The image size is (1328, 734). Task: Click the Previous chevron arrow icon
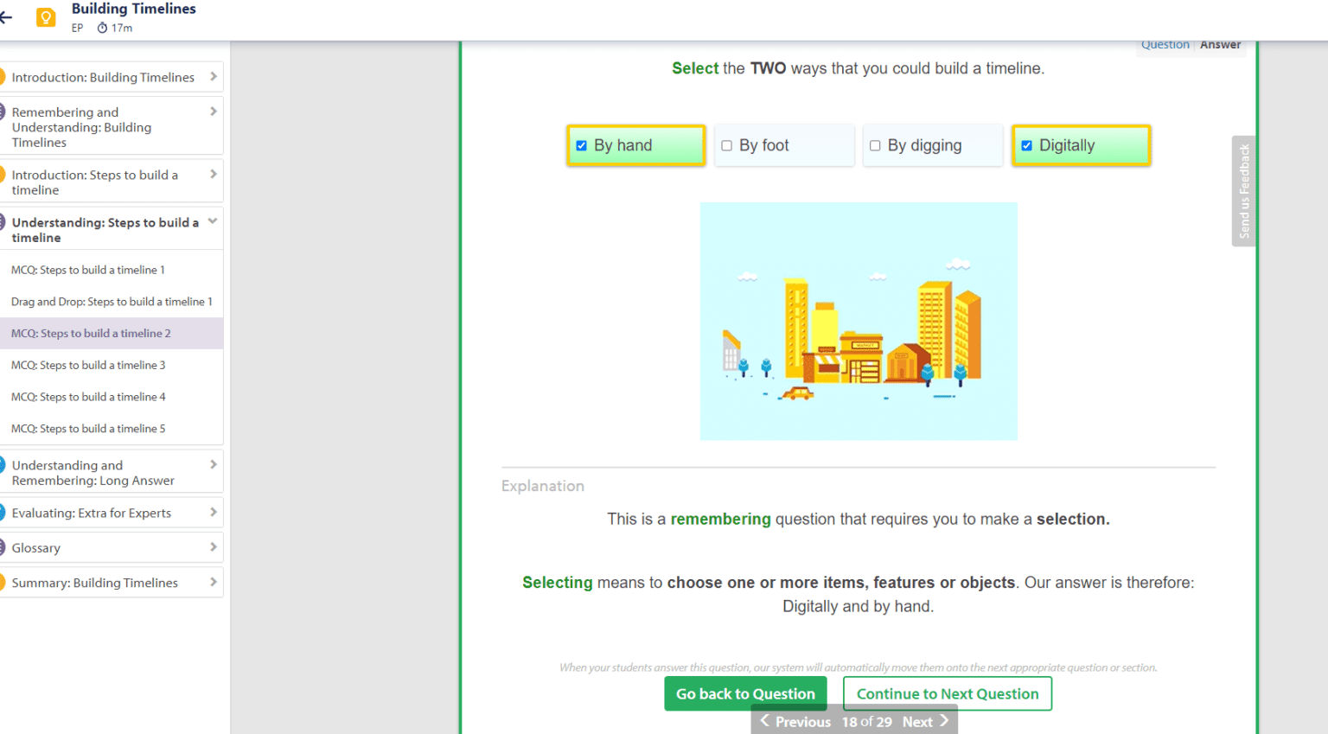(764, 721)
